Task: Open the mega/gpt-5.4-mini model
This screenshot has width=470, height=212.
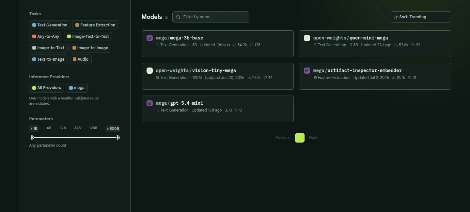Action: tap(218, 109)
